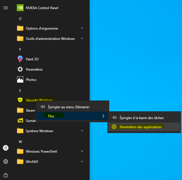Click the Système Windows label
Image resolution: width=182 pixels, height=180 pixels.
(40, 131)
